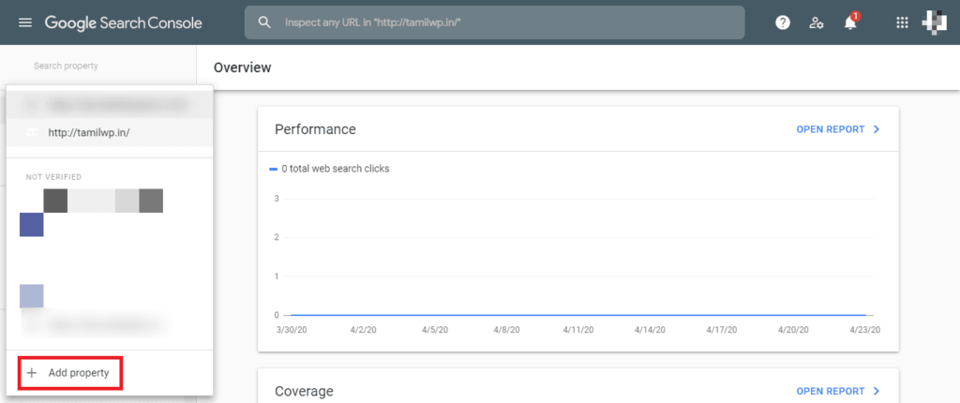The width and height of the screenshot is (960, 403).
Task: Select the blurred property above tamilwp.in
Action: pos(110,105)
